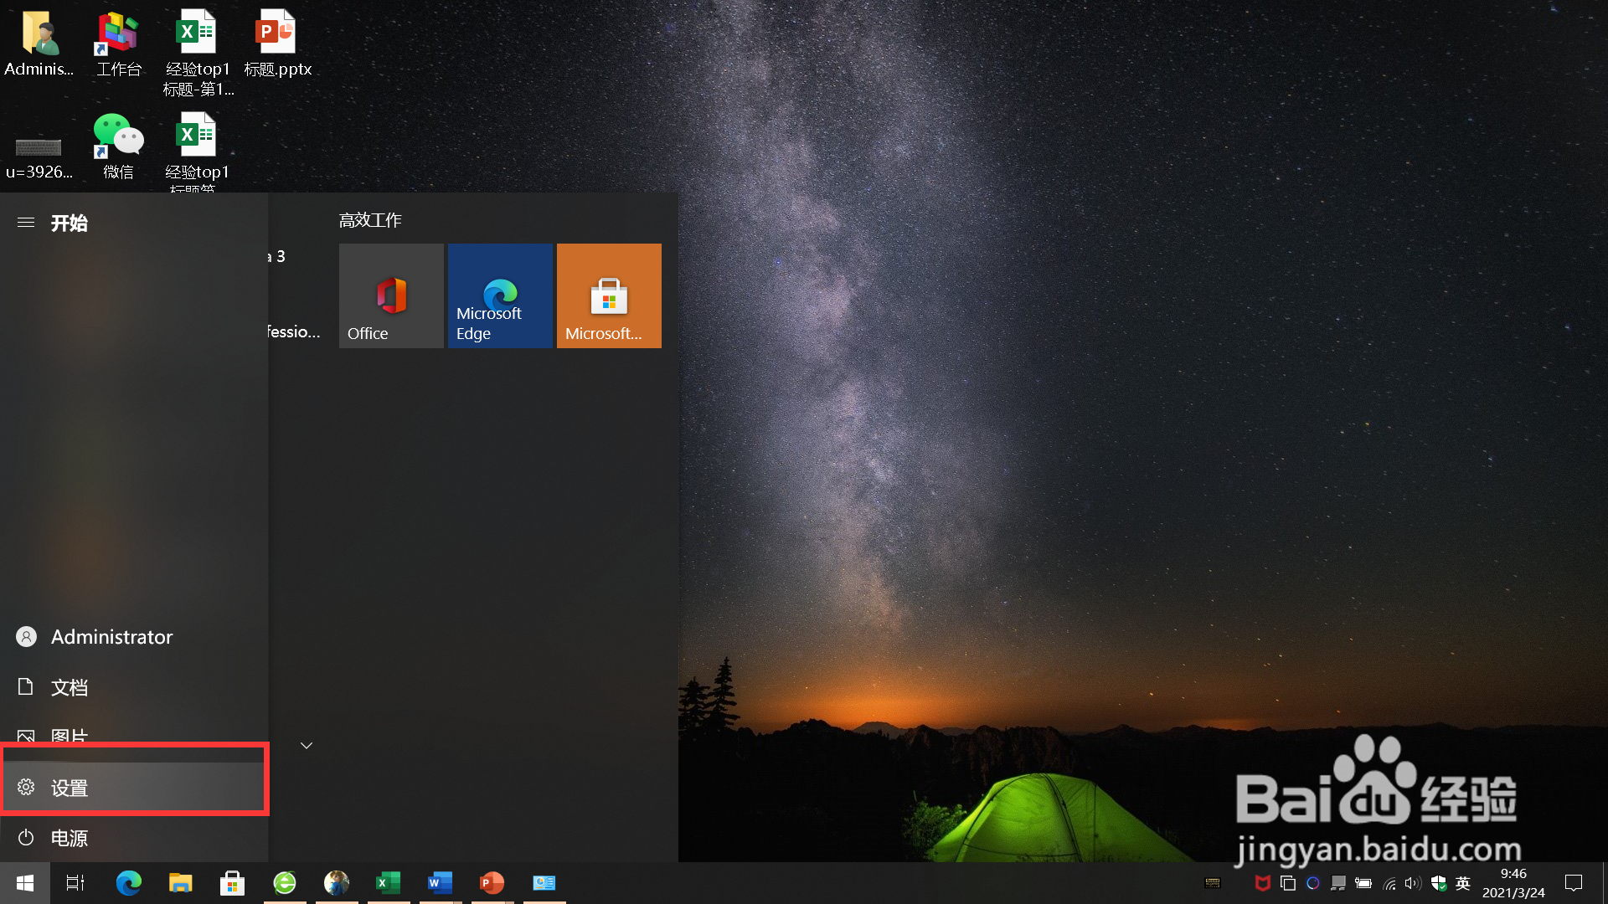Switch input language via the 英 indicator

(1462, 883)
